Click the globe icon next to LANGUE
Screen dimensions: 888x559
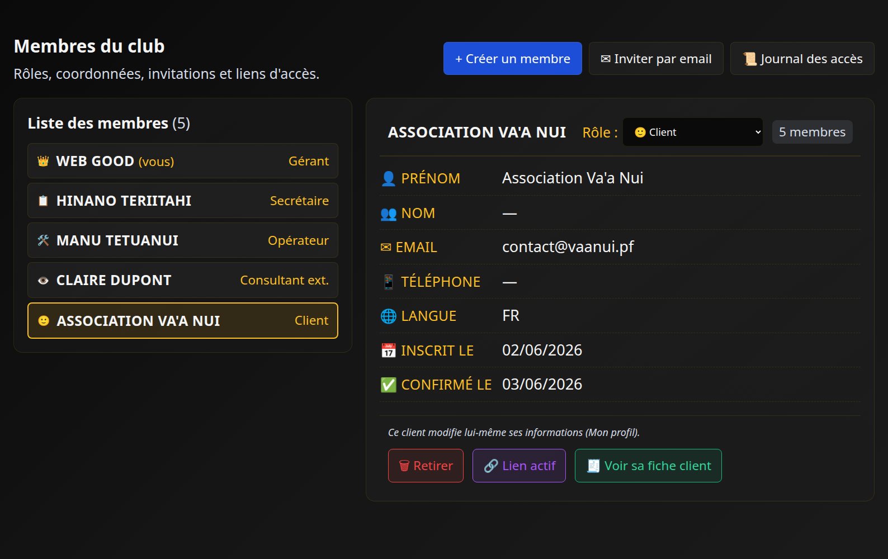(x=388, y=316)
